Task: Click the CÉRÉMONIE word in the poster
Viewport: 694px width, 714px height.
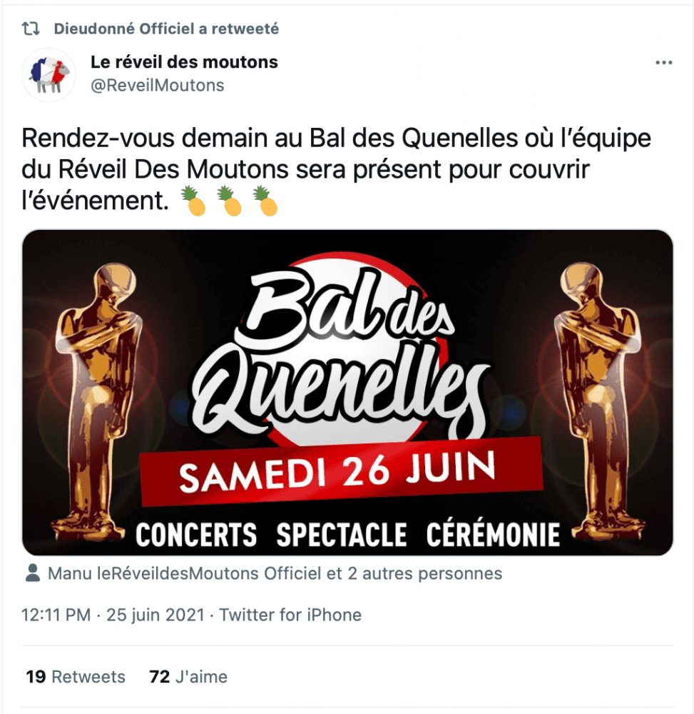Action: coord(493,534)
